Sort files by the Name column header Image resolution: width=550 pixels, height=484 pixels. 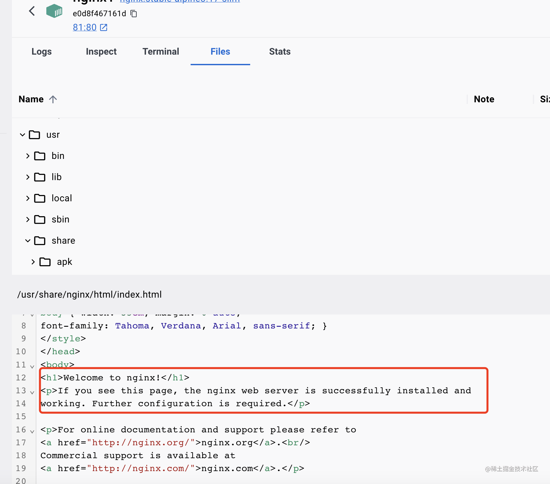click(x=31, y=99)
